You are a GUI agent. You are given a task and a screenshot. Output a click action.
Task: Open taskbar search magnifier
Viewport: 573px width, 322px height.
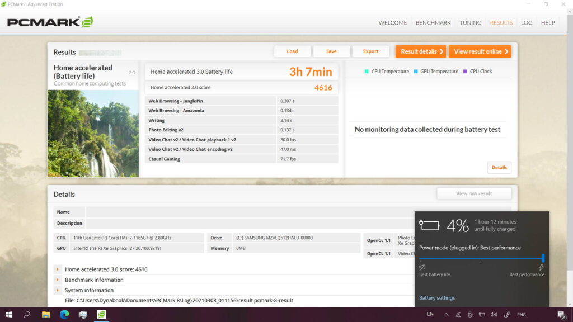27,314
